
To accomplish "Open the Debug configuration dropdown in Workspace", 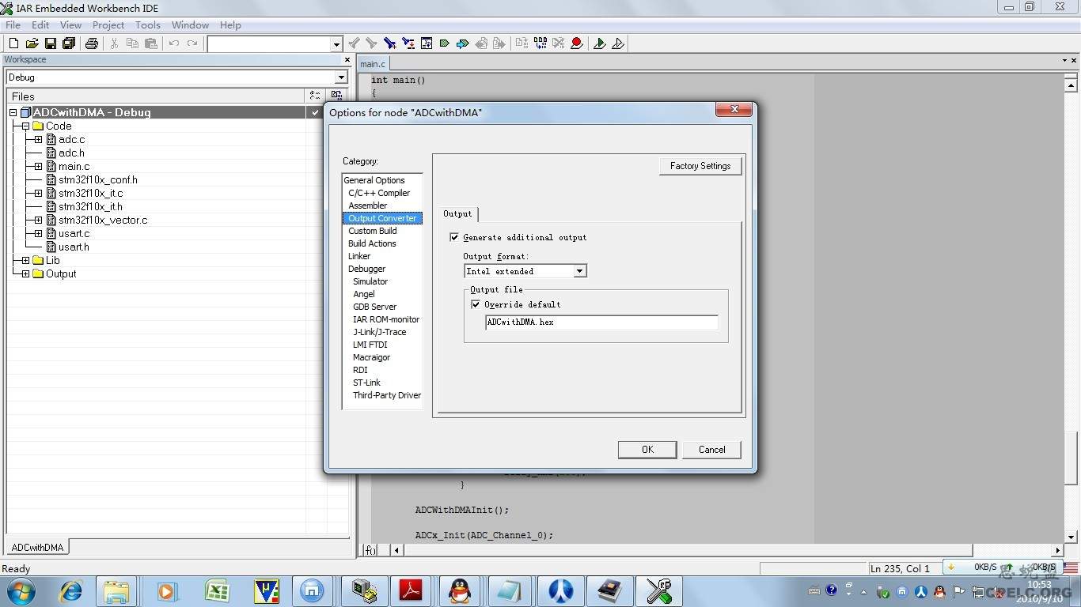I will pos(341,77).
